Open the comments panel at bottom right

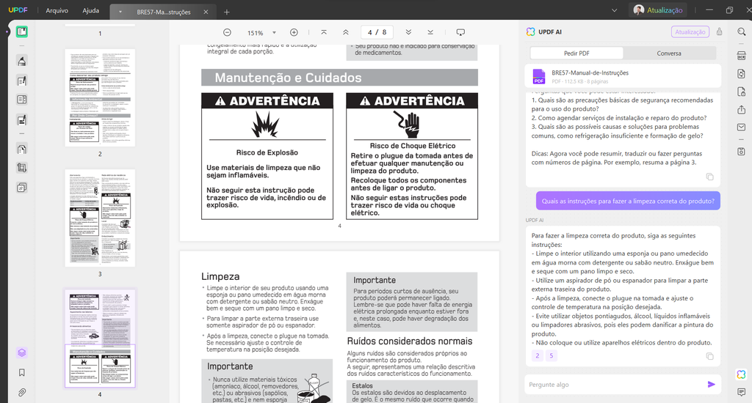click(x=742, y=392)
